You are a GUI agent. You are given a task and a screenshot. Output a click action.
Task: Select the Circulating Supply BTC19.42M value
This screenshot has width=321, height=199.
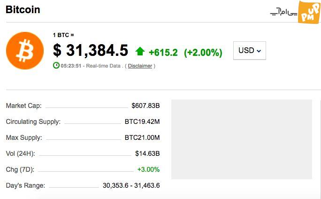tap(142, 122)
